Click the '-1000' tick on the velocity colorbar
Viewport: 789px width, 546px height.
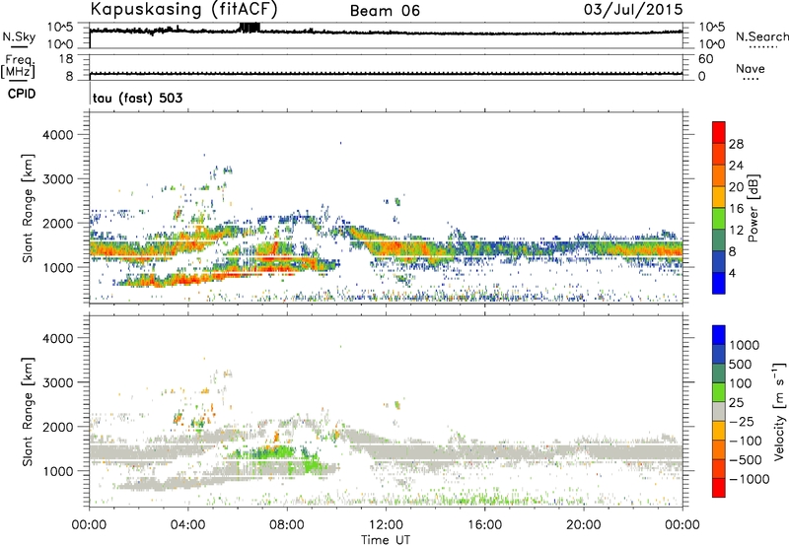tap(749, 479)
